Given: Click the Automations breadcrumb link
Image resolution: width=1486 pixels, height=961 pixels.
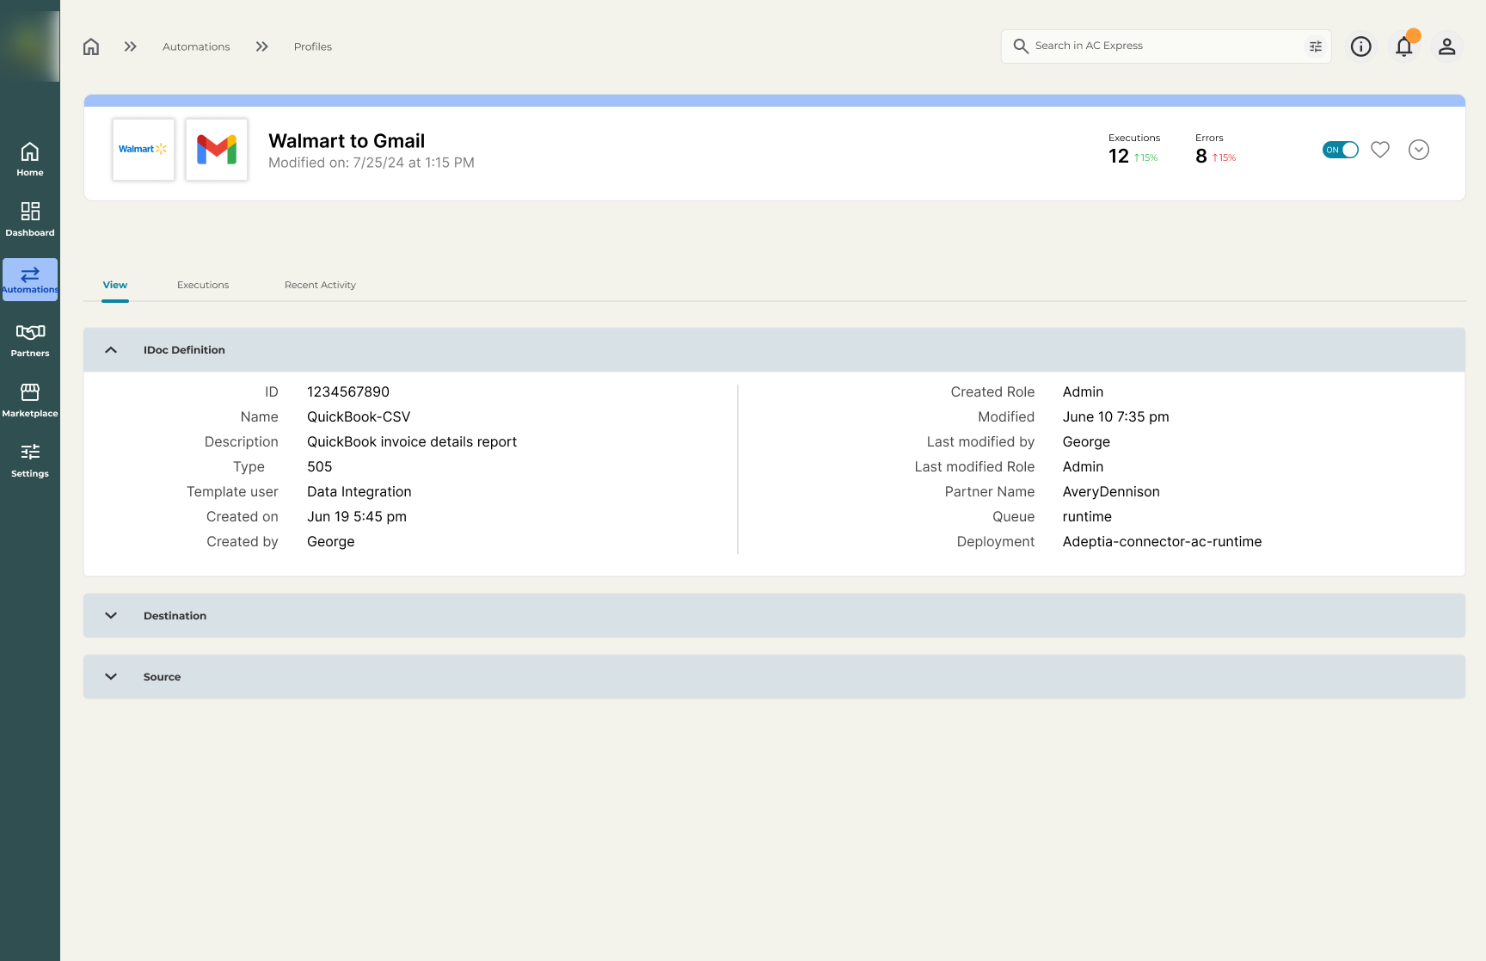Looking at the screenshot, I should click(196, 46).
